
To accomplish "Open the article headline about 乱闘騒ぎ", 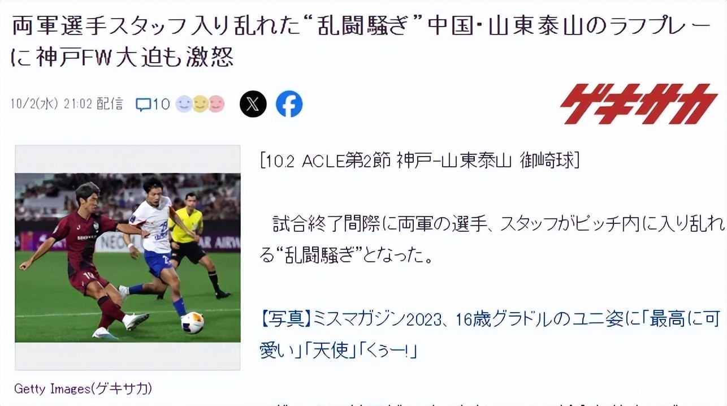I will coord(361,41).
